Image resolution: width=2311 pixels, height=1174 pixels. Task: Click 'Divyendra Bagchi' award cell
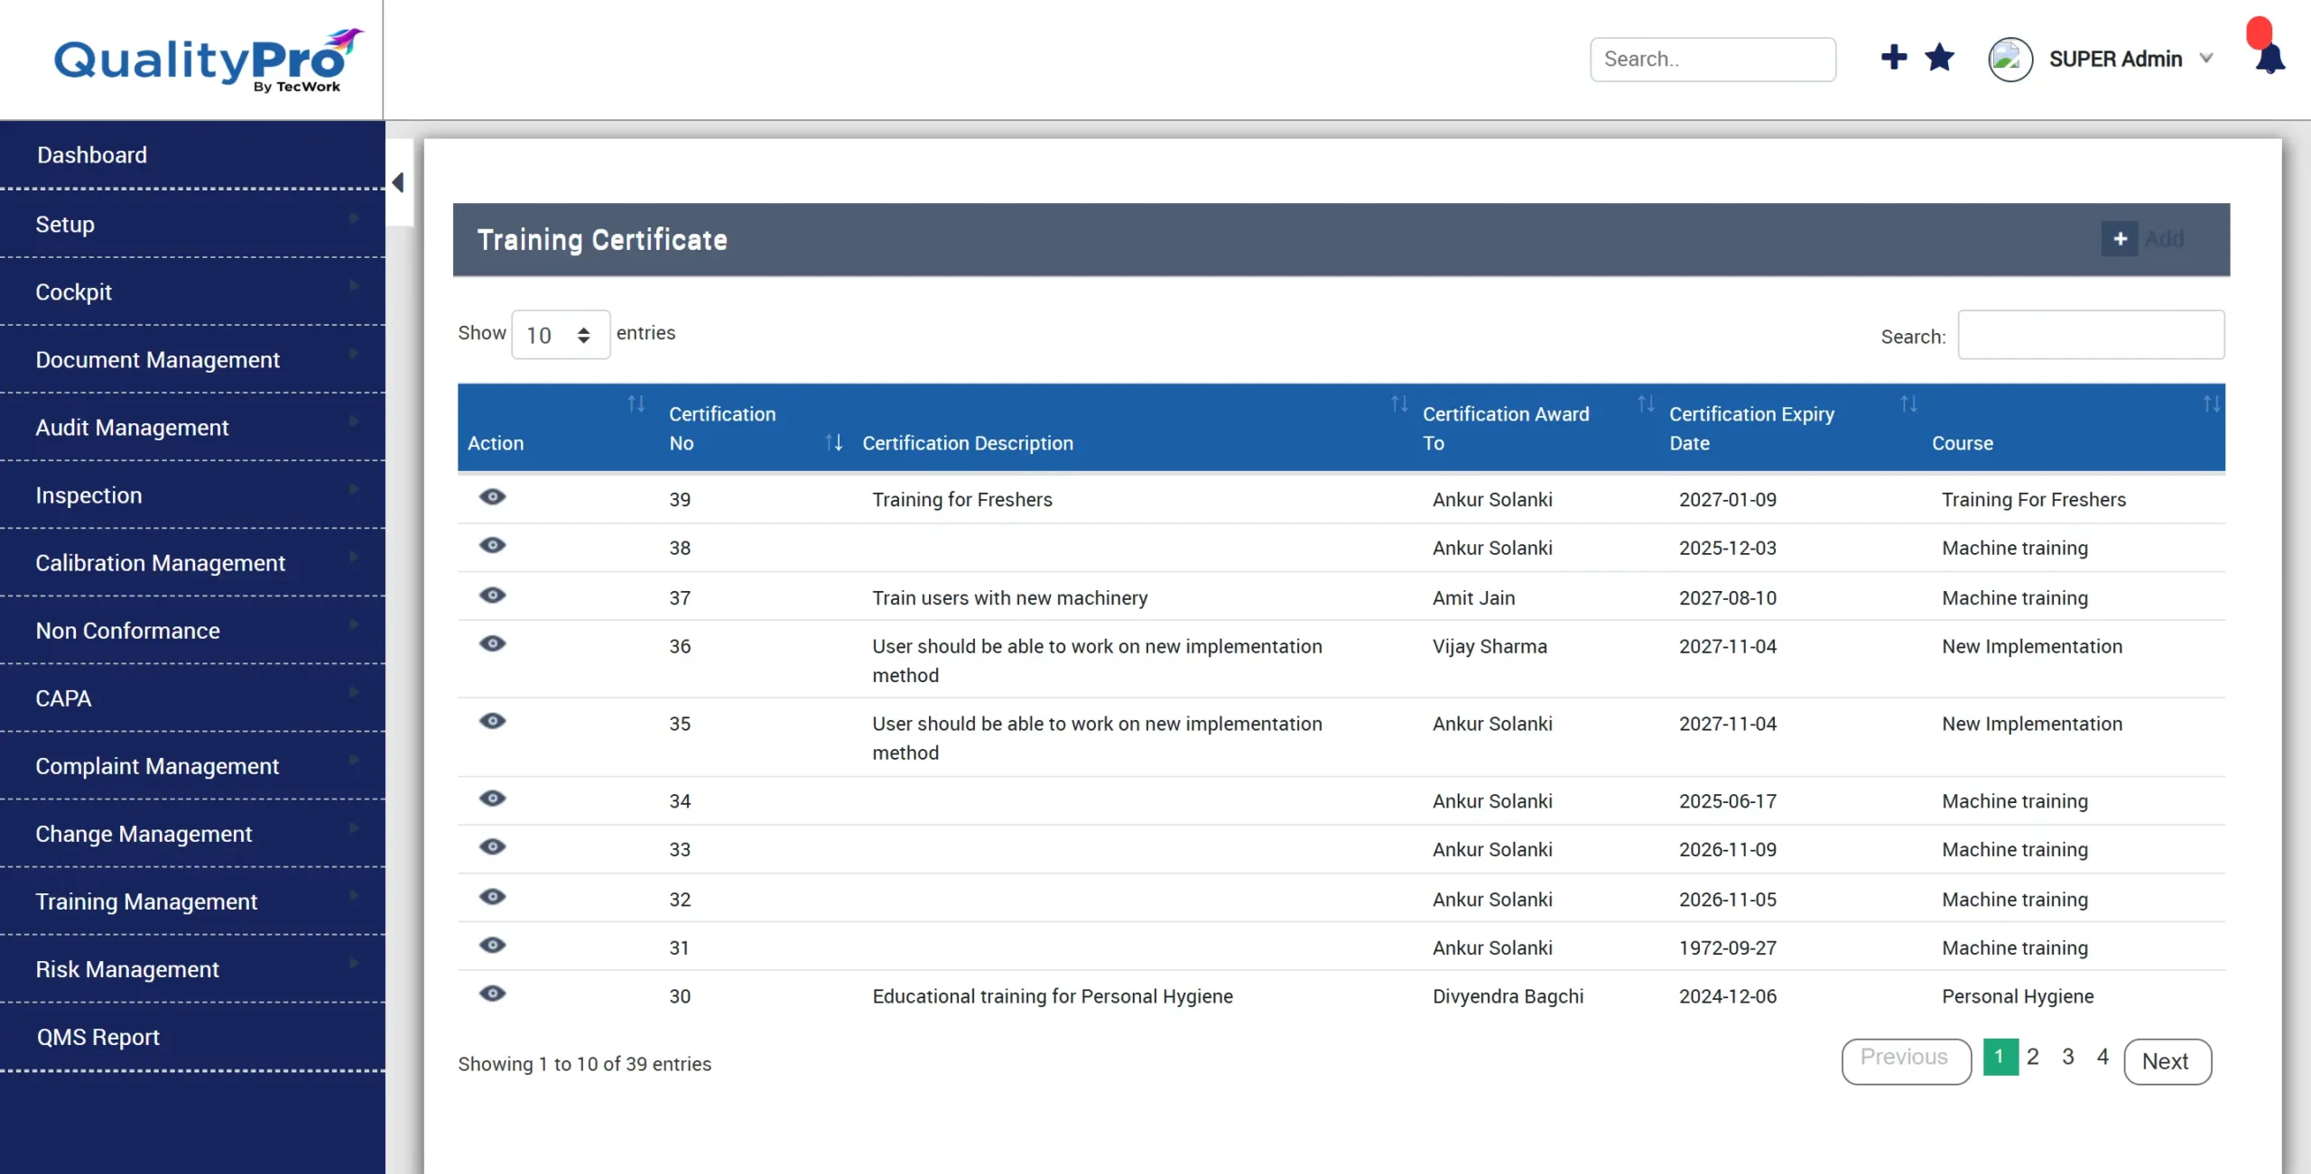(1508, 996)
